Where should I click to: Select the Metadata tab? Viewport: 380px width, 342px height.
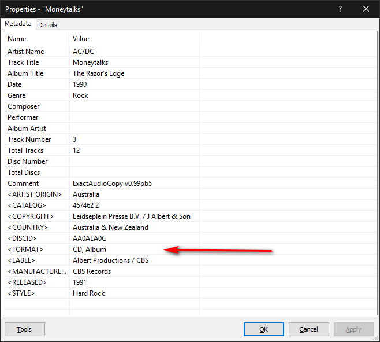pyautogui.click(x=18, y=24)
